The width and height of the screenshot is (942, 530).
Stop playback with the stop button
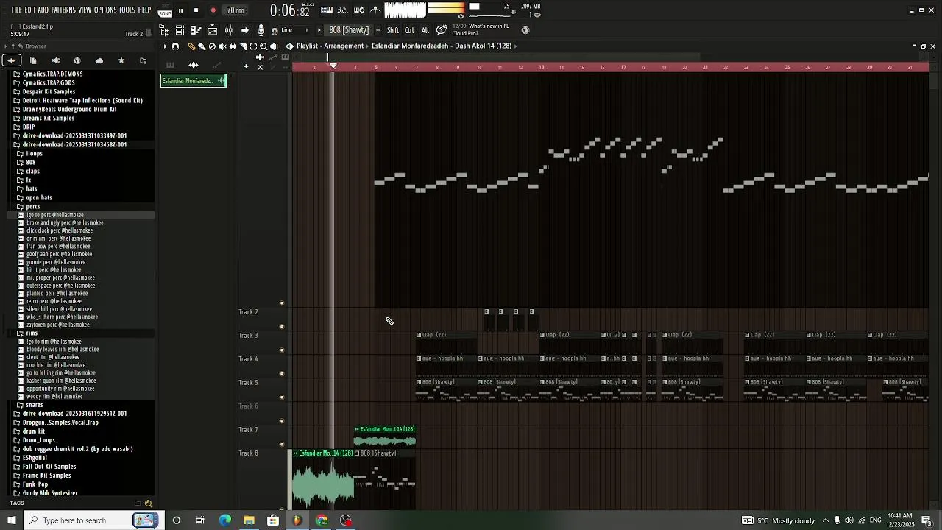pyautogui.click(x=196, y=10)
